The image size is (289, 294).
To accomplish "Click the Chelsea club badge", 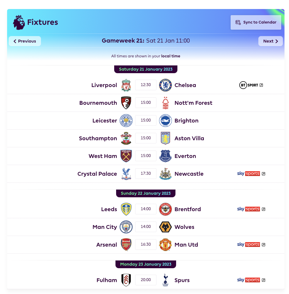I will click(165, 85).
